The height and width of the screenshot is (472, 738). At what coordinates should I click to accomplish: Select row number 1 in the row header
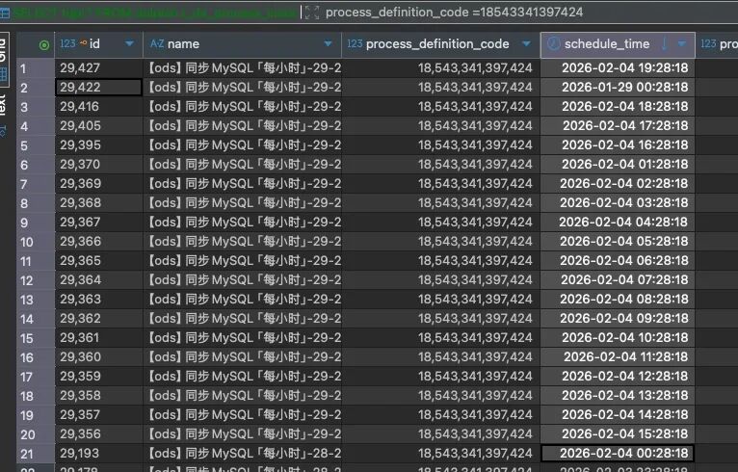(36, 68)
